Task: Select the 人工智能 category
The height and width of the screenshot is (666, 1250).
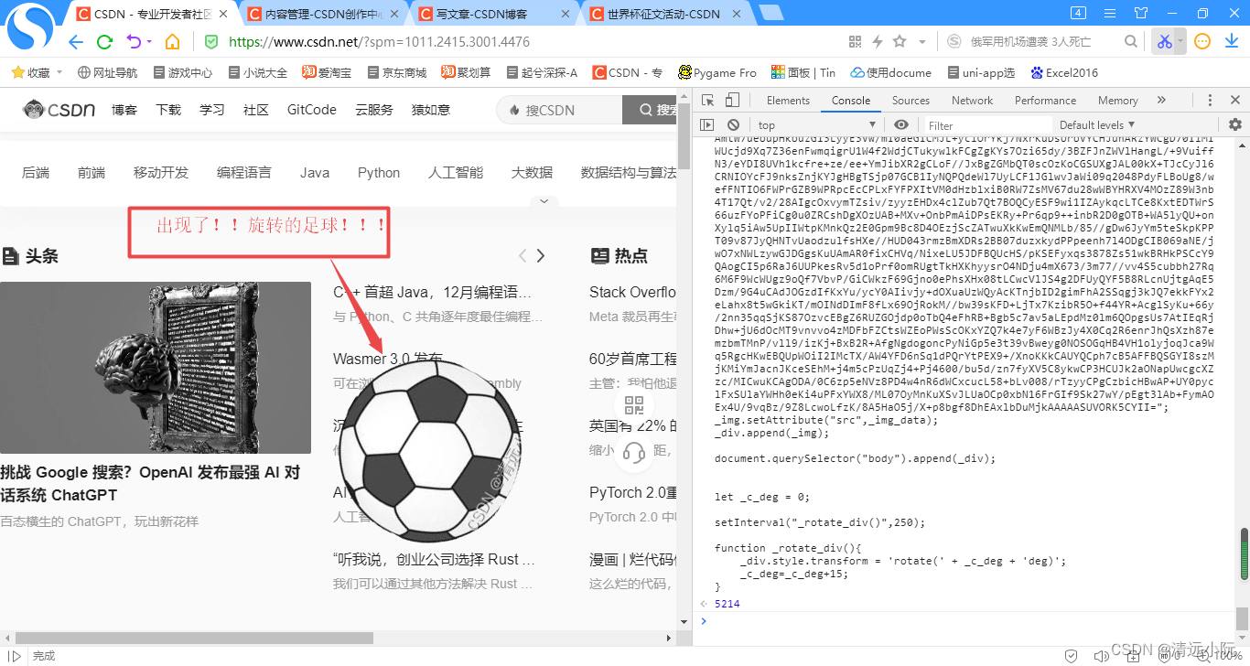Action: pyautogui.click(x=456, y=172)
